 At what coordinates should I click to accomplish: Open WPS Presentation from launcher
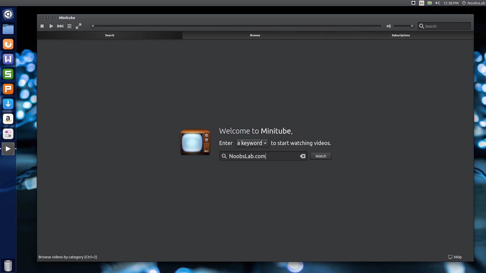pyautogui.click(x=8, y=89)
